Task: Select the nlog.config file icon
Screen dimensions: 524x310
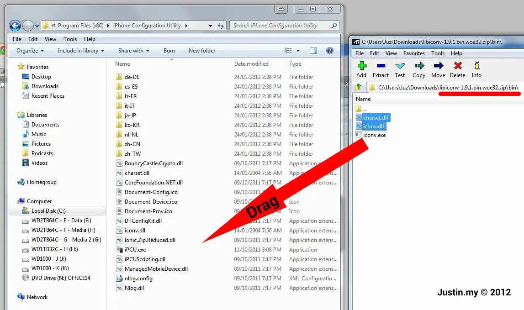Action: 119,278
